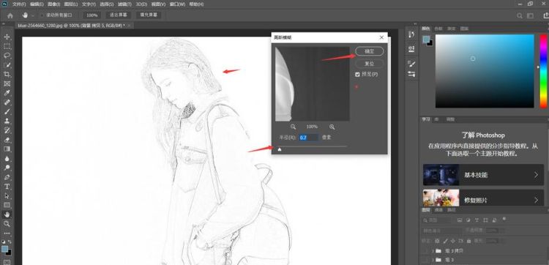Click the 复位 Reset button
The width and height of the screenshot is (549, 265).
[x=370, y=64]
